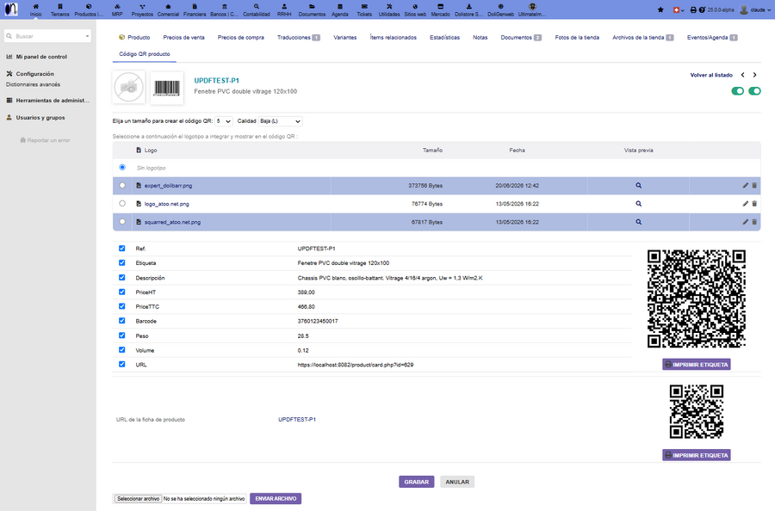Edit the squarred_atoo.net.png file with pencil icon
775x511 pixels.
[x=746, y=222]
